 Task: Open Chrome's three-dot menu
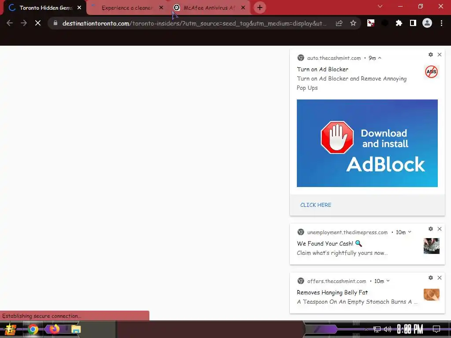(x=441, y=23)
